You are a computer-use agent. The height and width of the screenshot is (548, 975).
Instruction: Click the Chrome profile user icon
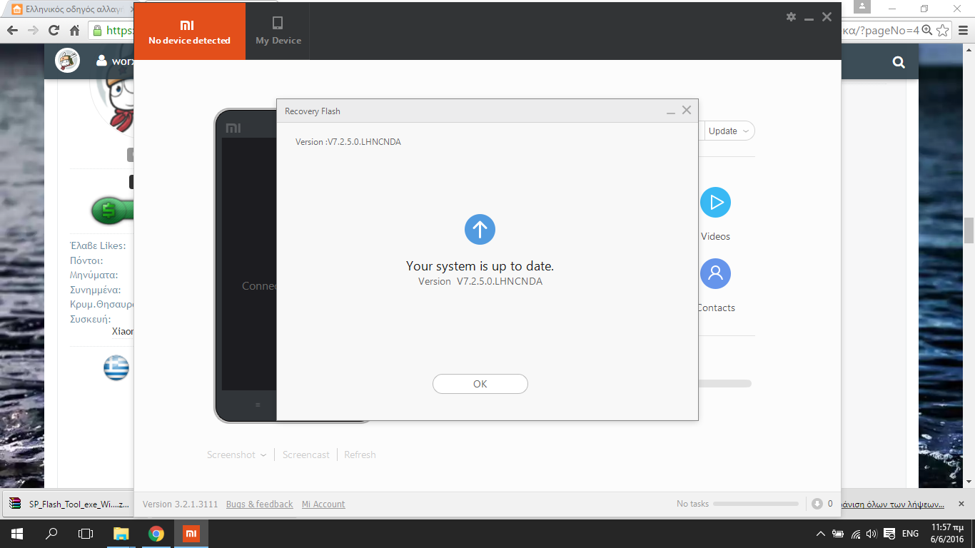(862, 6)
